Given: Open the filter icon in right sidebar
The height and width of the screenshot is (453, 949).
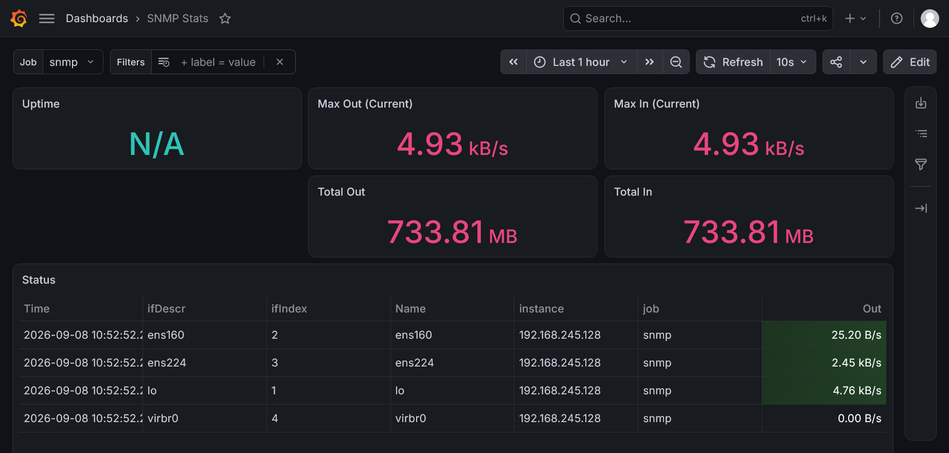Looking at the screenshot, I should tap(921, 164).
